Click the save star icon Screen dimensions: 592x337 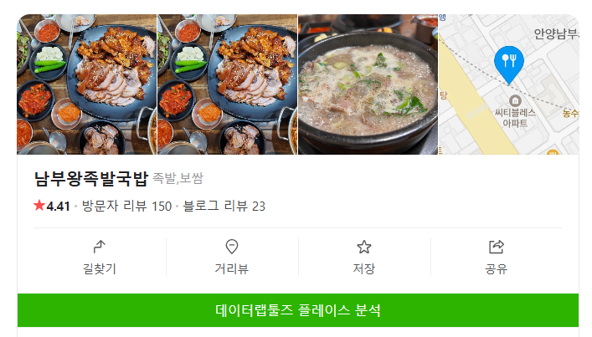coord(364,247)
